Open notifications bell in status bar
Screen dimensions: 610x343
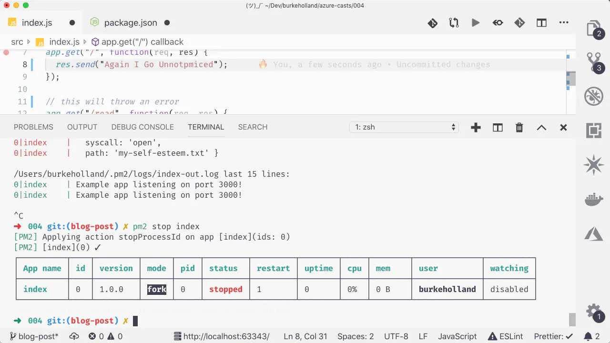coord(591,336)
